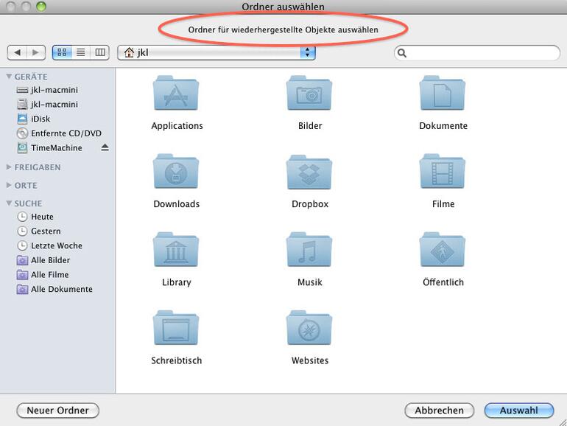This screenshot has width=567, height=426.
Task: Eject the TimeMachine volume
Action: 105,147
